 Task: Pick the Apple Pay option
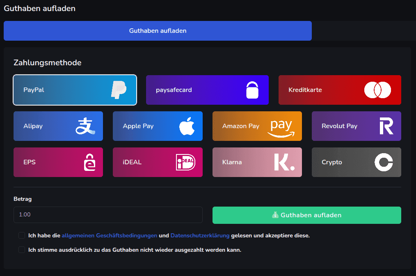click(x=158, y=126)
